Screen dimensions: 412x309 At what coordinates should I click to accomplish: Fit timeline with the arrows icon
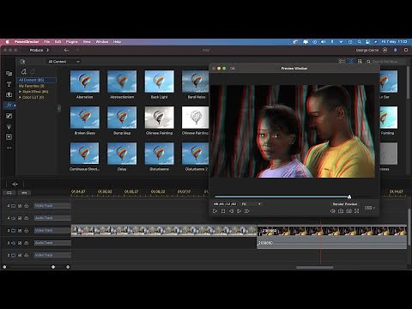coord(15,184)
